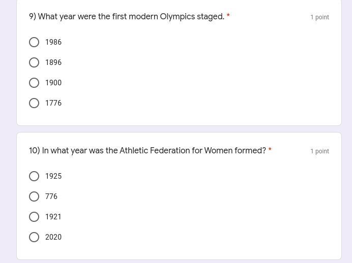
Task: Click the "1776" answer label text
Action: tap(53, 103)
